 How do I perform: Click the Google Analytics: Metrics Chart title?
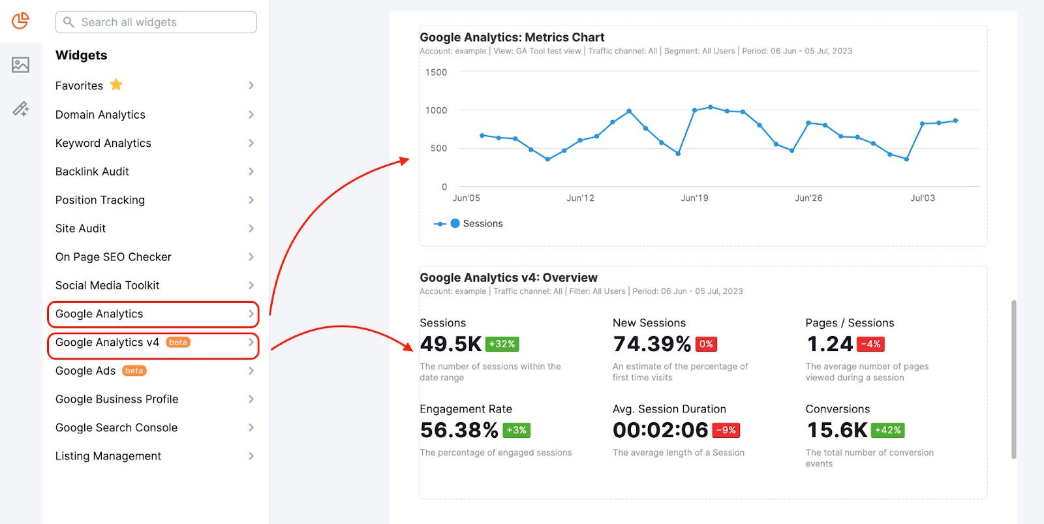pyautogui.click(x=512, y=37)
